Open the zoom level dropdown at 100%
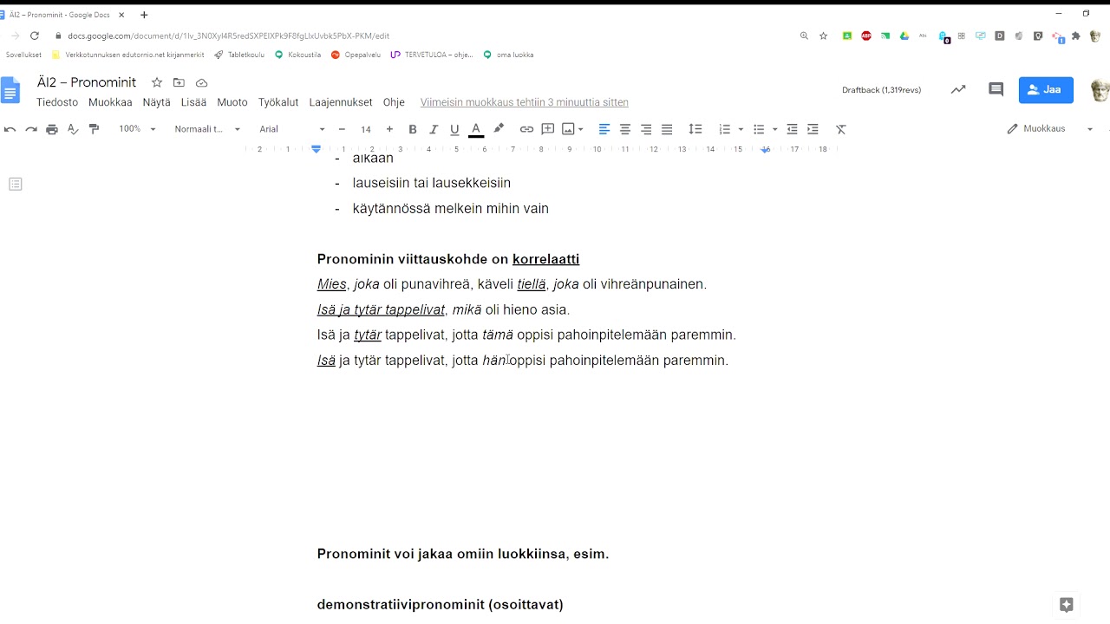1110x624 pixels. point(137,129)
